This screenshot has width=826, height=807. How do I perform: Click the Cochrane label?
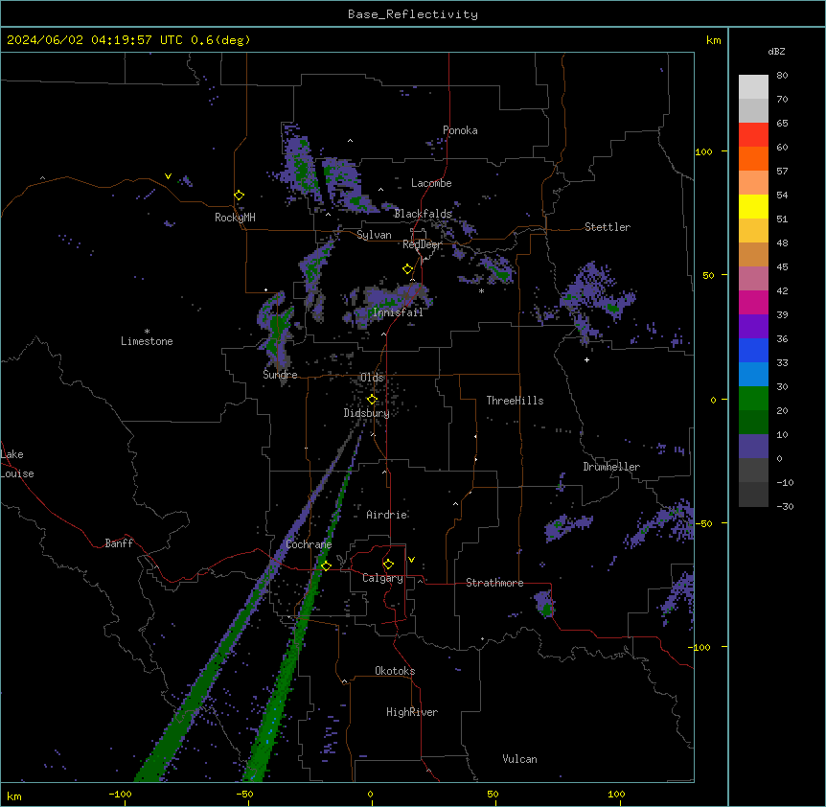[x=309, y=544]
